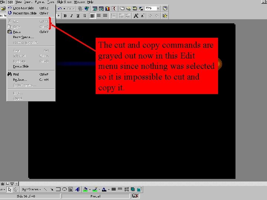Toggle Underline formatting

[78, 16]
